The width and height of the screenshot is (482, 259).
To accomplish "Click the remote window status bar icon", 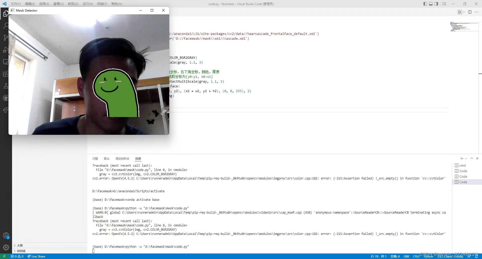I will [4, 256].
